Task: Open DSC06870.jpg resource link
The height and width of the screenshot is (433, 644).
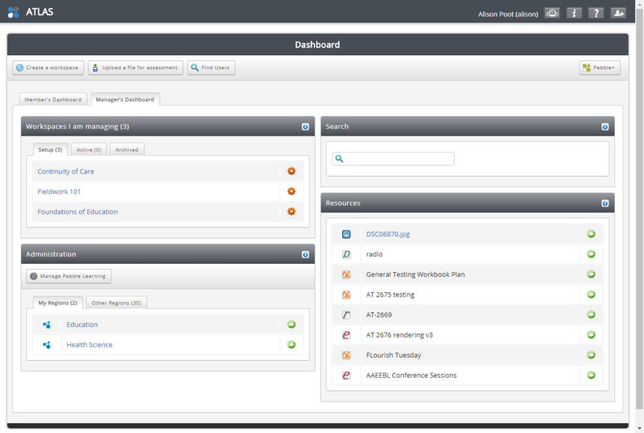Action: (x=387, y=234)
